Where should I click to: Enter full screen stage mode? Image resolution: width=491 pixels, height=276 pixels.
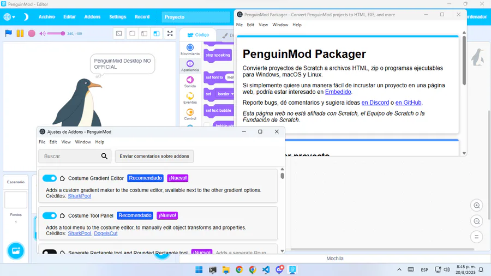coord(170,33)
